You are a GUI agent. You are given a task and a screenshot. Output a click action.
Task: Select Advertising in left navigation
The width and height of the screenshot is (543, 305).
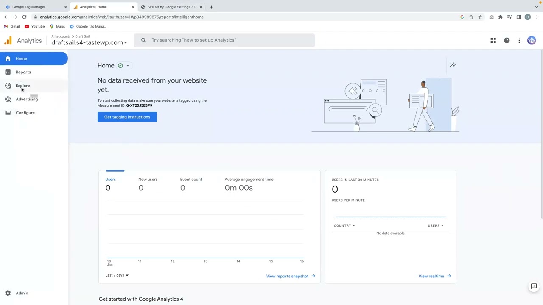(34, 99)
